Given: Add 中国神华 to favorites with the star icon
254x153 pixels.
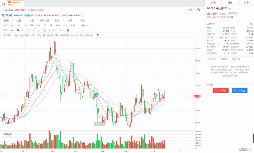Looking at the screenshot, I should click(199, 10).
